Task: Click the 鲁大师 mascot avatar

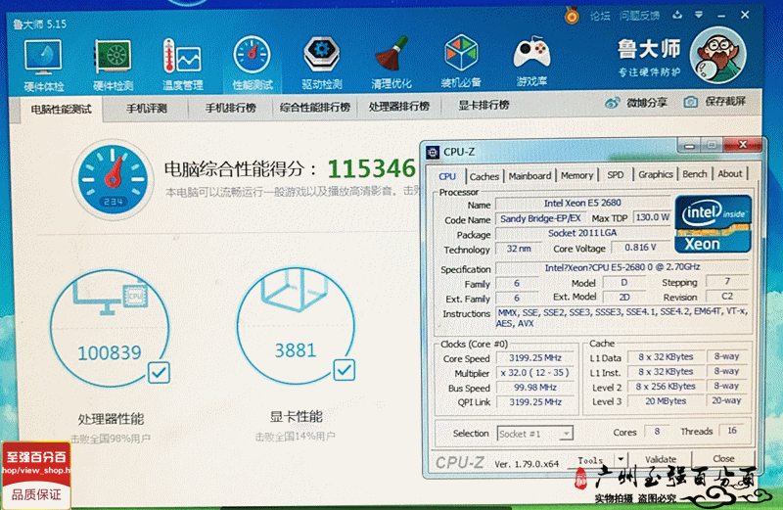Action: (718, 55)
